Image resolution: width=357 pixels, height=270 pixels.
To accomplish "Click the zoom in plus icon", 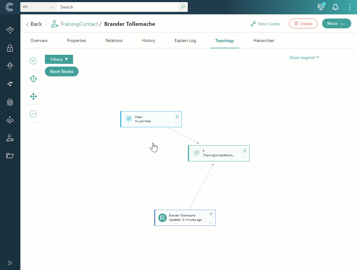I will coord(33,61).
